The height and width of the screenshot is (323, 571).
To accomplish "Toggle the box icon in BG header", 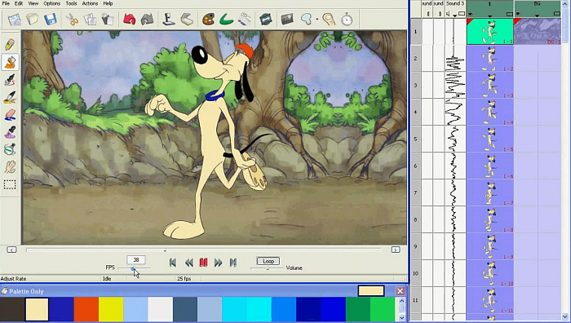I will (557, 14).
